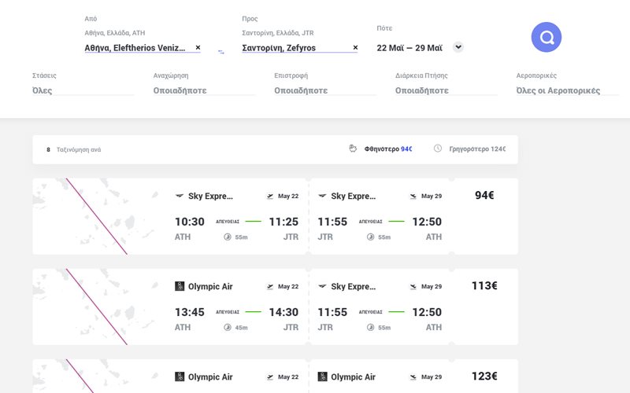
Task: Click the 22 Μαϊ — 29 Μαϊ date field
Action: [409, 48]
